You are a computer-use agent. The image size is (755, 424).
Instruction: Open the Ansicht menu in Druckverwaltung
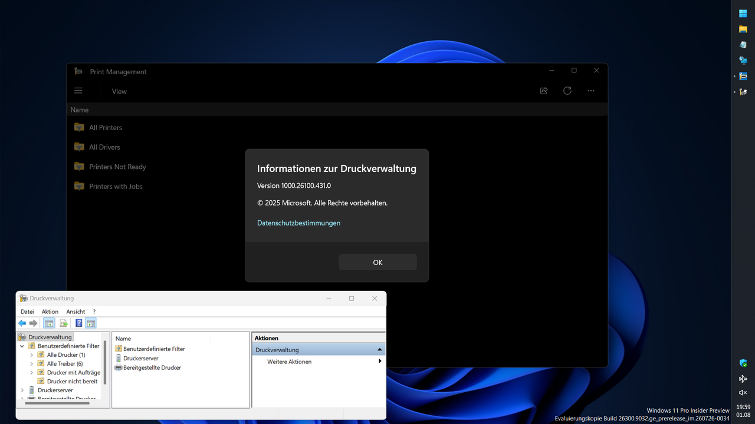(75, 312)
